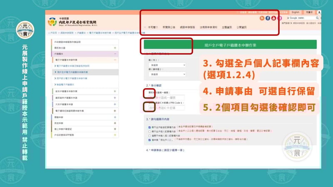Open the 網路申辦服務 menu
Image resolution: width=333 pixels, height=187 pixels.
tap(187, 27)
